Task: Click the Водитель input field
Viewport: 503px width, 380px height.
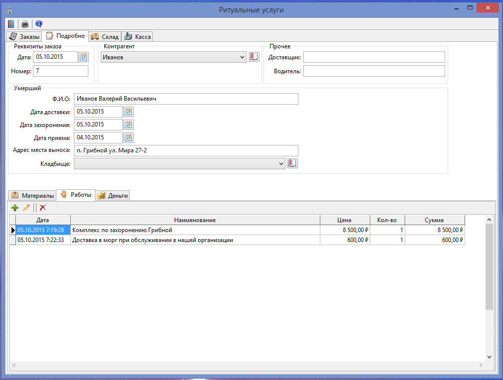Action: [x=374, y=71]
